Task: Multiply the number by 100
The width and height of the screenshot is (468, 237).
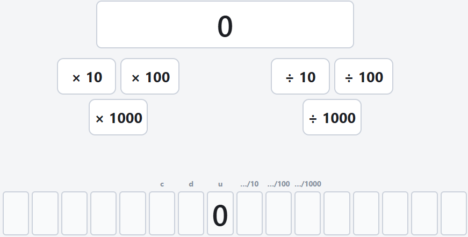Action: pyautogui.click(x=150, y=76)
